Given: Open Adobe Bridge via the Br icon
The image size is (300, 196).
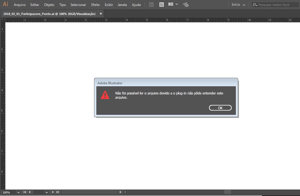Looking at the screenshot, I should tap(151, 5).
